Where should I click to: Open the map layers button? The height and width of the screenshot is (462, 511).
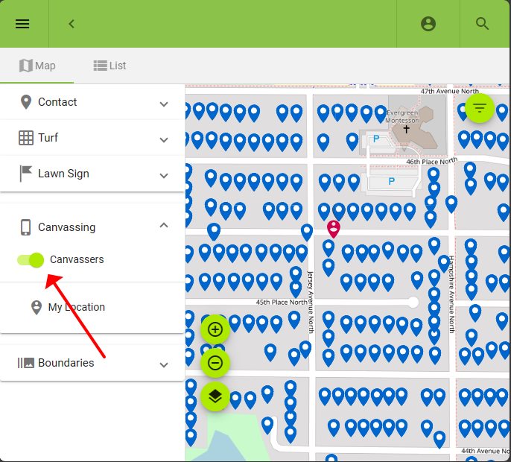(215, 396)
